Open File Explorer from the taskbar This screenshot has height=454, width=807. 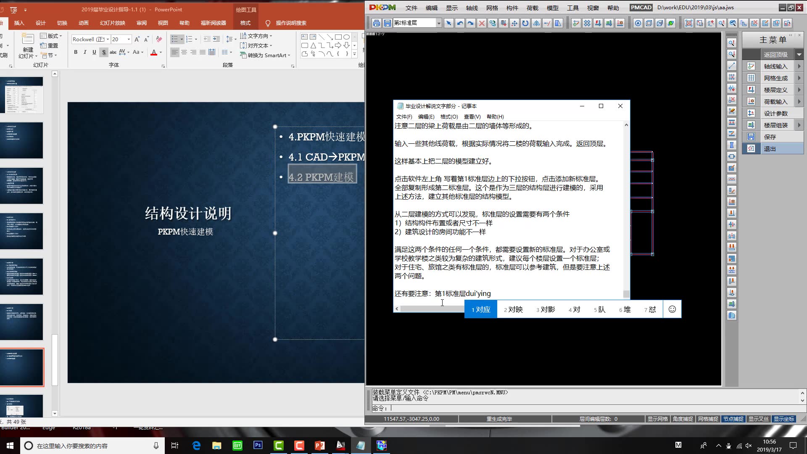(217, 446)
